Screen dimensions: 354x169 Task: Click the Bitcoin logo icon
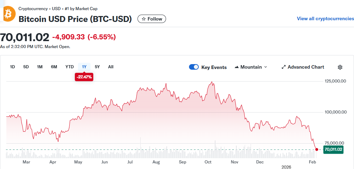[7, 14]
